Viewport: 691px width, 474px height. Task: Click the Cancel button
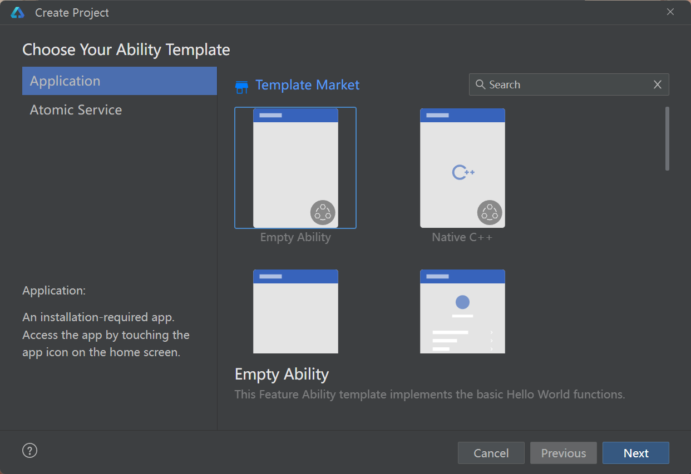click(x=491, y=453)
